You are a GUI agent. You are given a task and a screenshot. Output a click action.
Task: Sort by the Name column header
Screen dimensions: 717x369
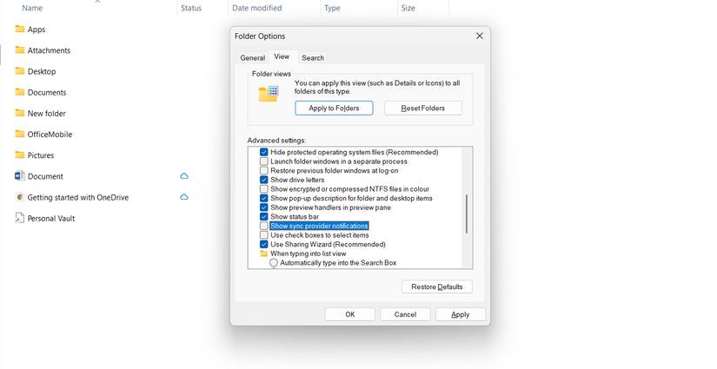click(x=32, y=8)
